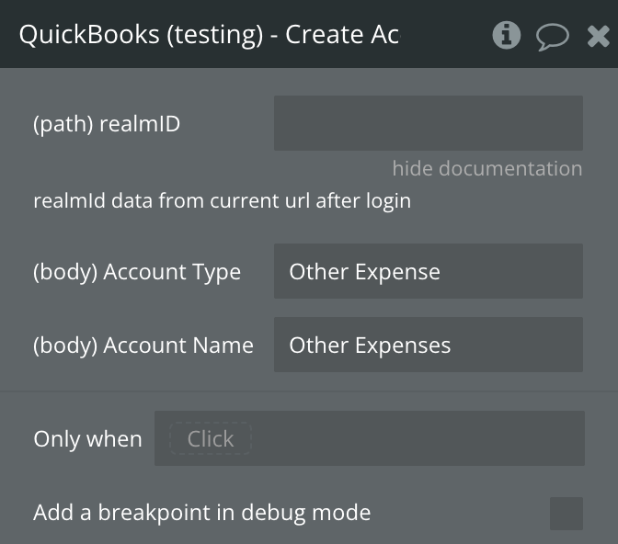This screenshot has width=618, height=544.
Task: Click the empty realmID input field
Action: (428, 123)
